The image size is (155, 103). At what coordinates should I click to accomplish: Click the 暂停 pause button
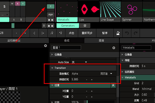(x=105, y=33)
